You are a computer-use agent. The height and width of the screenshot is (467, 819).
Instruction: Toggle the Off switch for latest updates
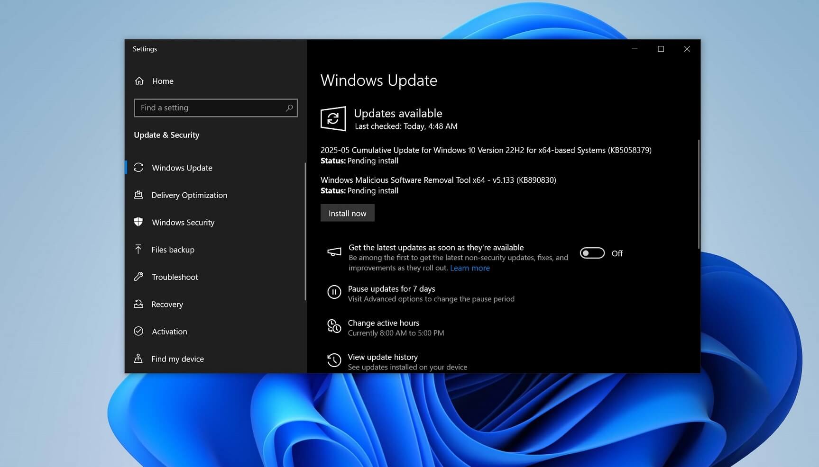click(x=591, y=253)
